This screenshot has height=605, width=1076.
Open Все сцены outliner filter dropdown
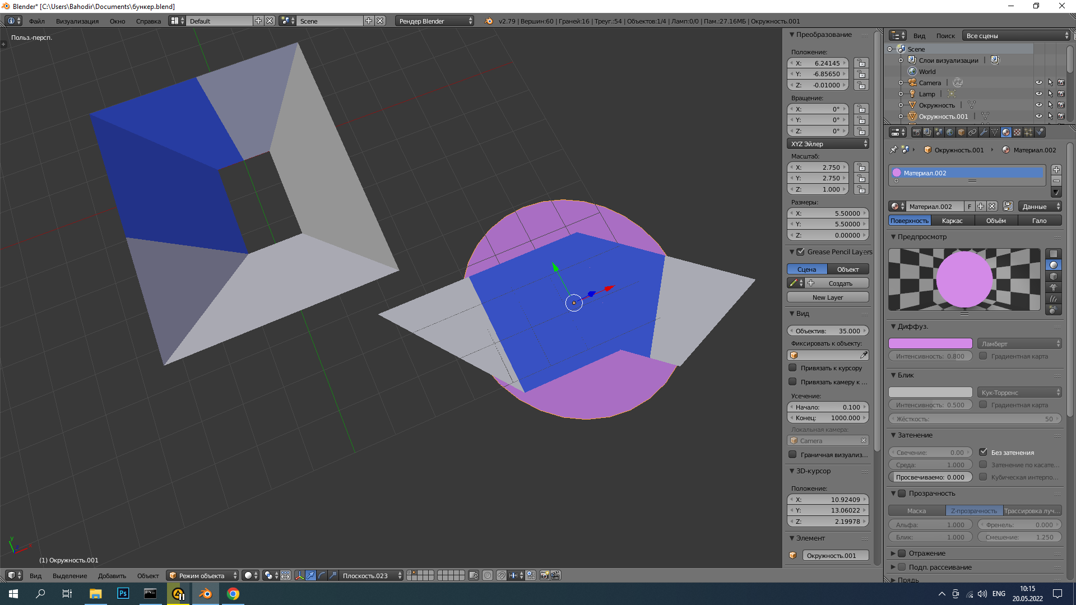pos(1016,35)
